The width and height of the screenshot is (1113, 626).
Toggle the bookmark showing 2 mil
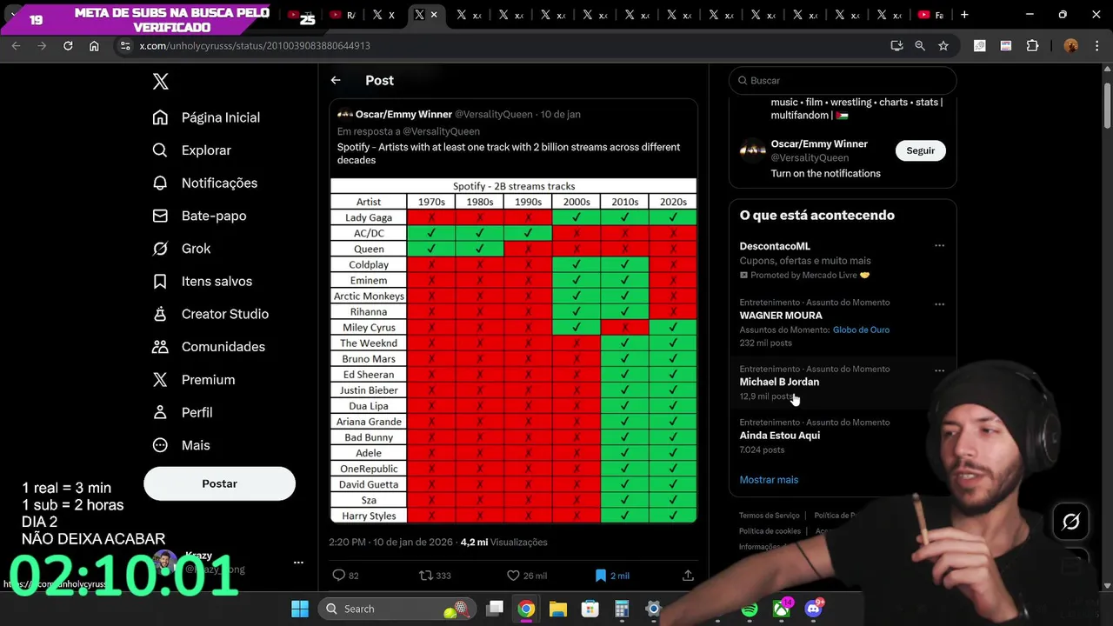coord(600,576)
